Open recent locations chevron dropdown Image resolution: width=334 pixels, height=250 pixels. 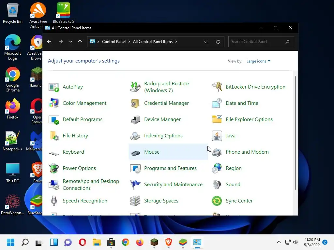70,42
